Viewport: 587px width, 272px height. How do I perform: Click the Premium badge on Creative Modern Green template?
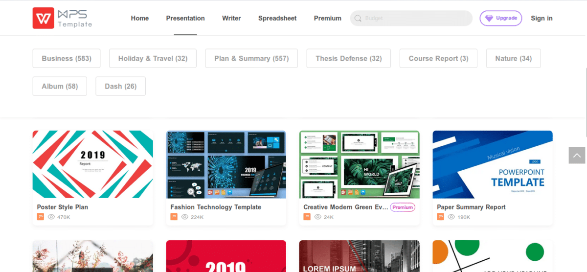pos(403,207)
